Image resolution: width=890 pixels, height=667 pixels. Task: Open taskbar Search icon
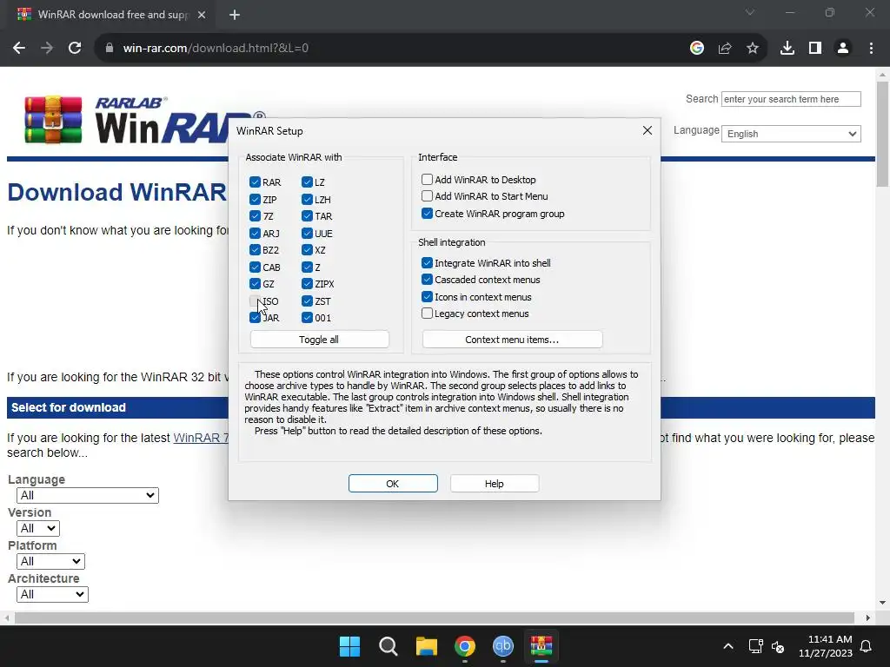coord(389,646)
